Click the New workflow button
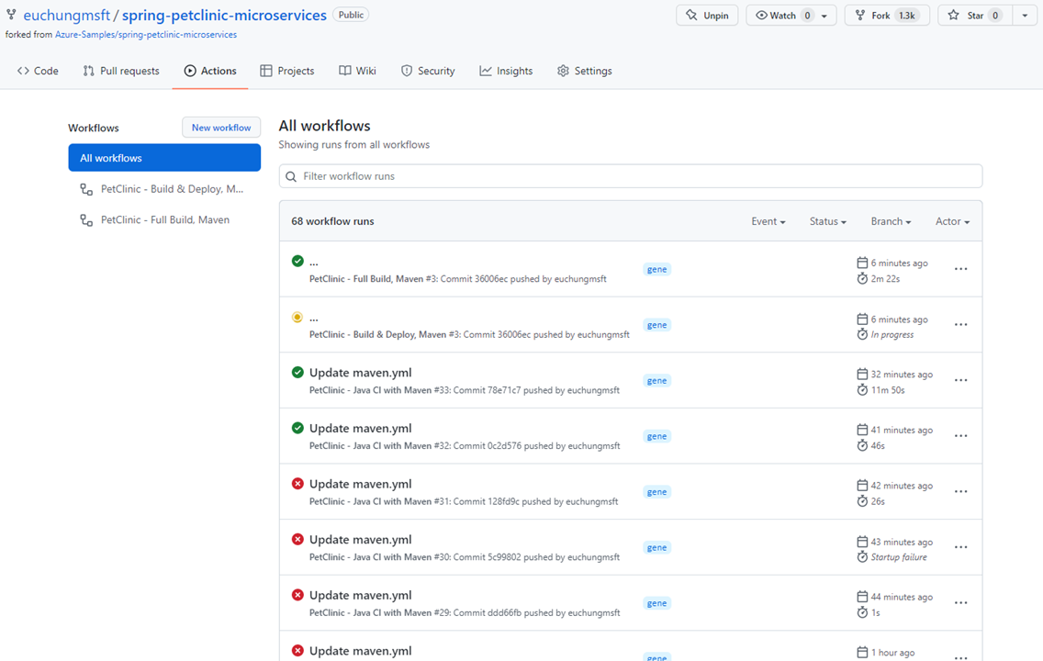 click(221, 127)
